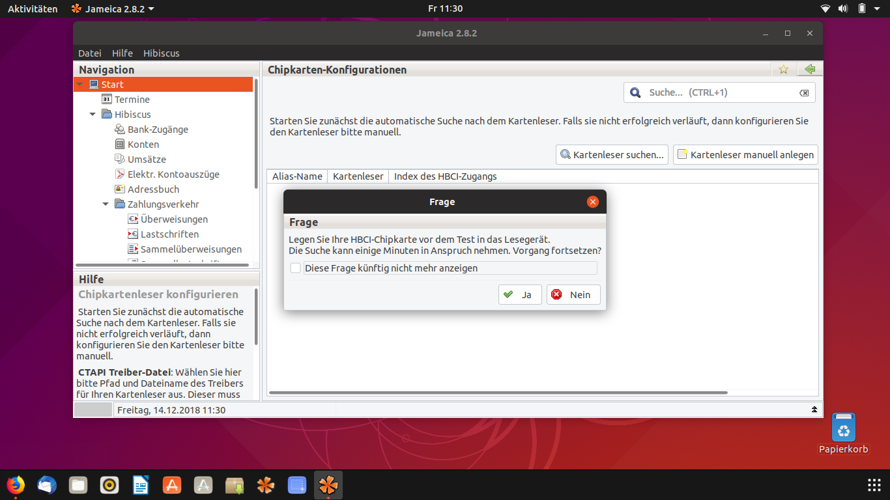Collapse the Zahlungsverkehr tree node
This screenshot has height=500, width=890.
pos(106,204)
